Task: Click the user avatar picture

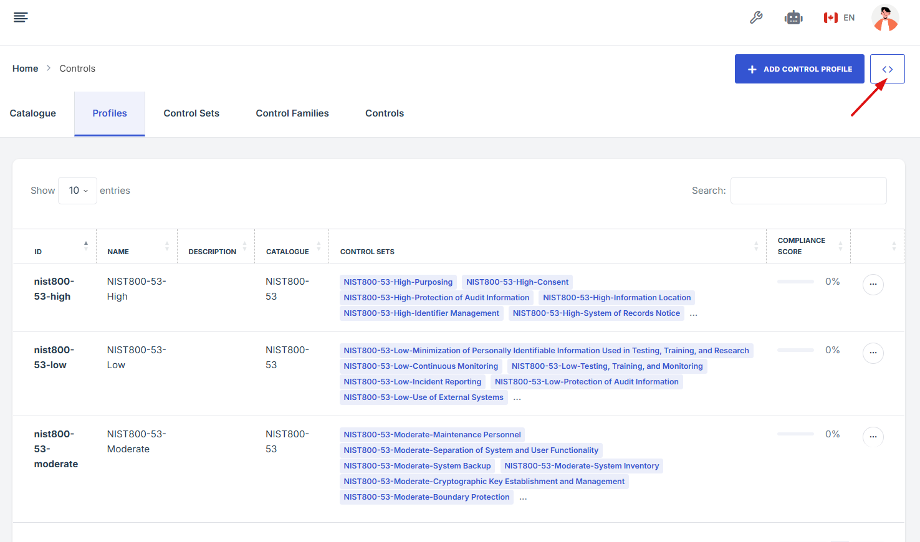Action: coord(885,17)
